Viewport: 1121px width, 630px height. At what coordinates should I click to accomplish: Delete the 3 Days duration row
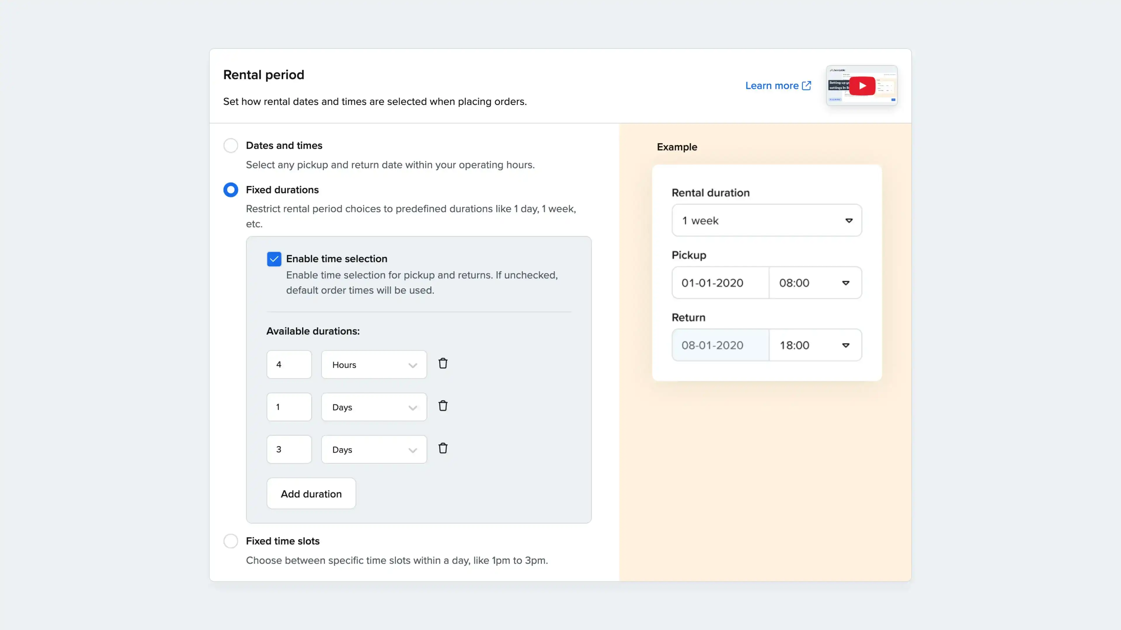[443, 448]
